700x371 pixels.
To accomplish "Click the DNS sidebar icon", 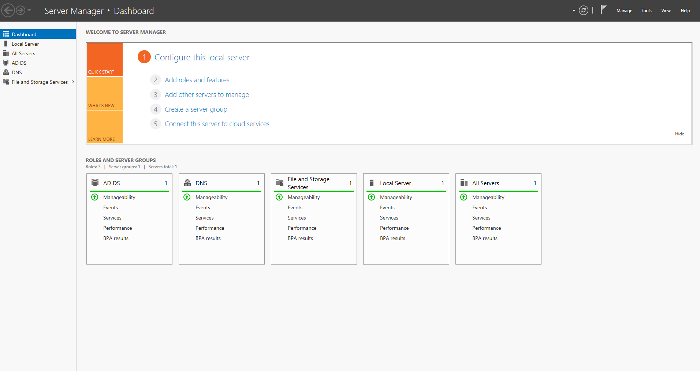I will pyautogui.click(x=6, y=72).
